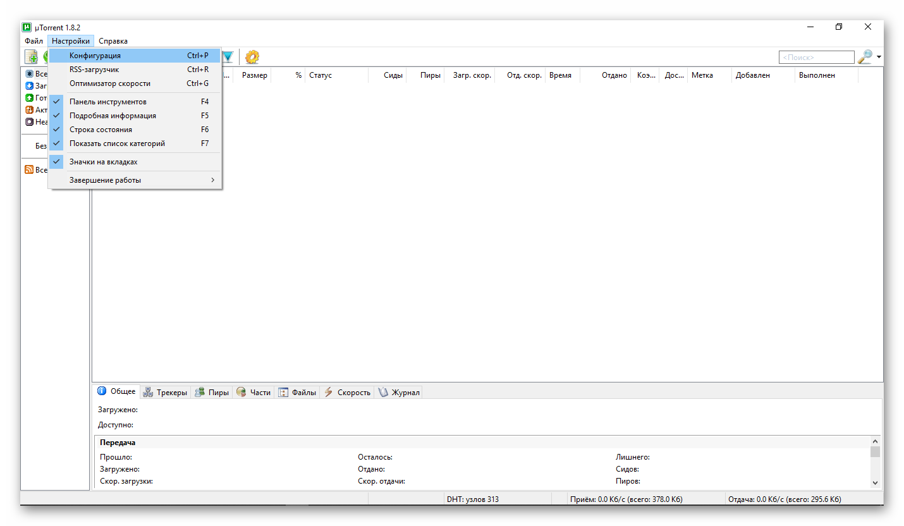Launch Оптимизатор скорости menu item
Screen dimensions: 904x526
coord(135,83)
